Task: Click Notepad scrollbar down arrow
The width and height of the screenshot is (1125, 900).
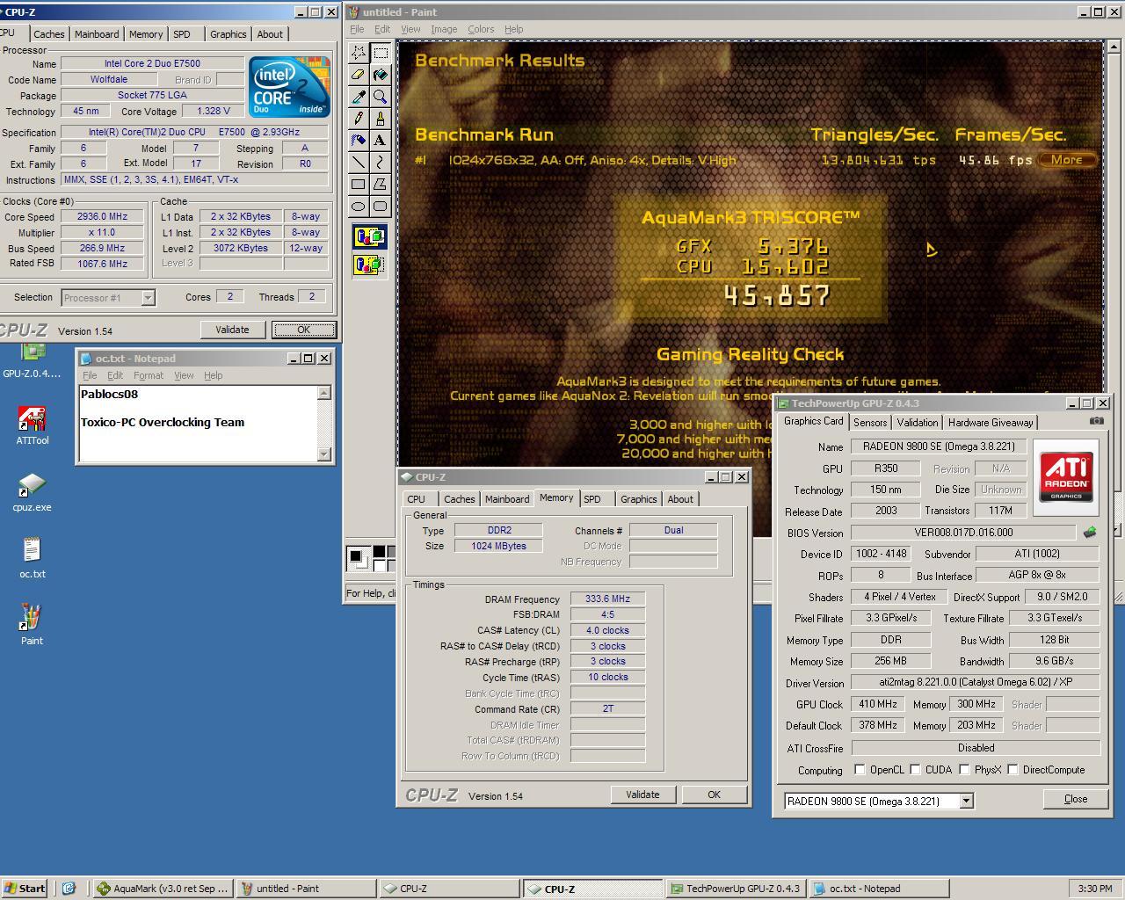Action: pyautogui.click(x=324, y=454)
